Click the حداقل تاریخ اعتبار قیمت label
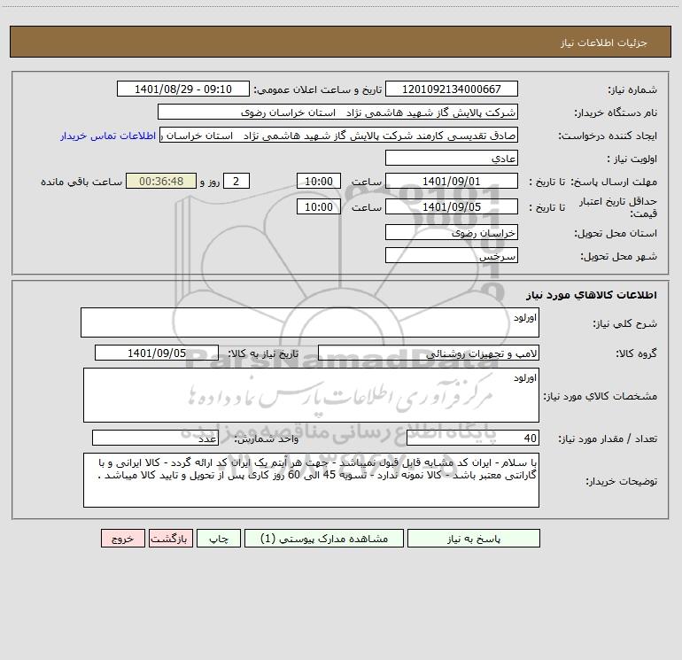Viewport: 682px width, 660px height. click(618, 207)
